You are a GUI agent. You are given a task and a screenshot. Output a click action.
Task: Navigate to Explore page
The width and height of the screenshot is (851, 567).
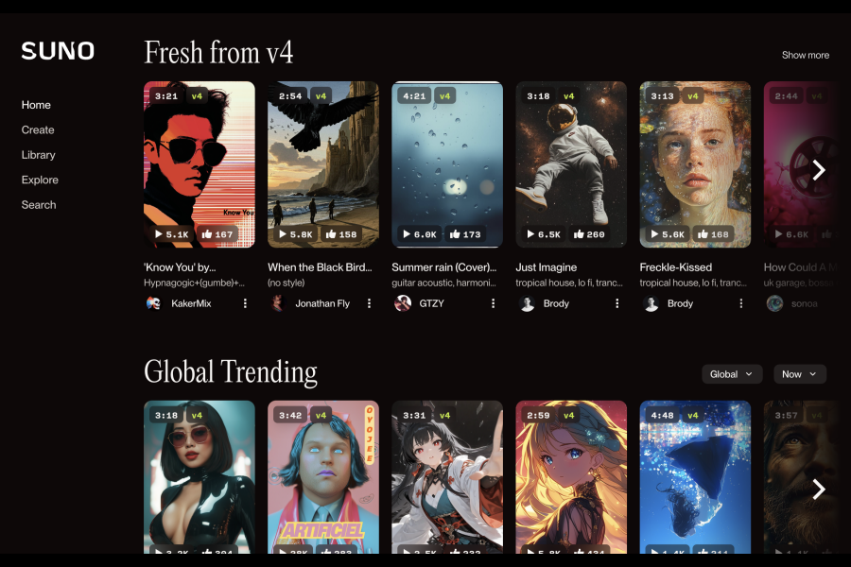pos(40,180)
